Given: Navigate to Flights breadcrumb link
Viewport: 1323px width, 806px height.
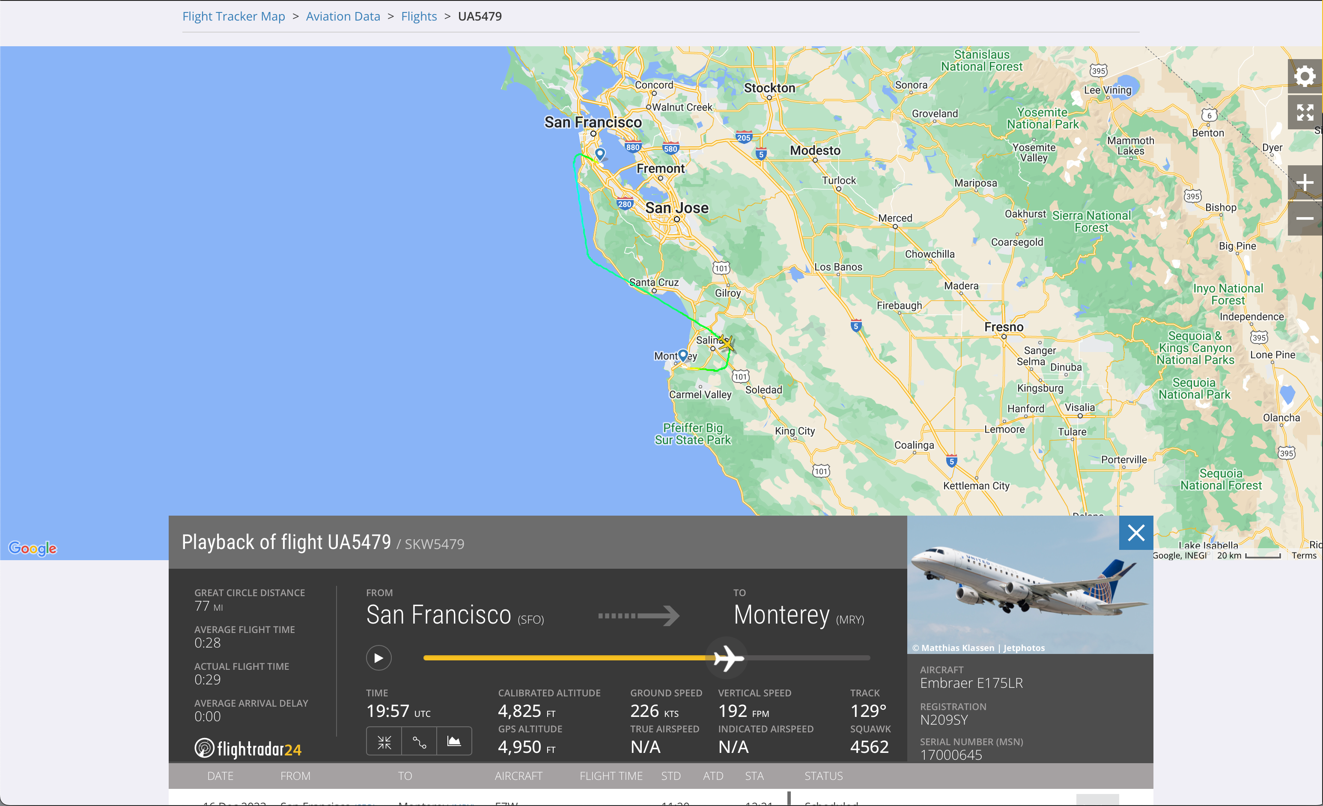Looking at the screenshot, I should (419, 16).
